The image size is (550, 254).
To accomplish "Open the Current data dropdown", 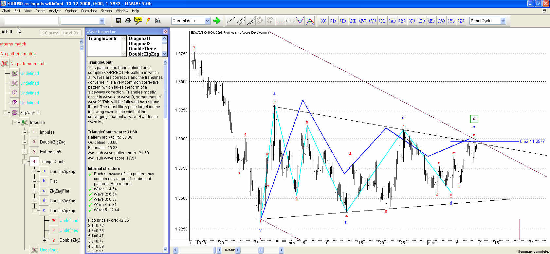I will (207, 21).
